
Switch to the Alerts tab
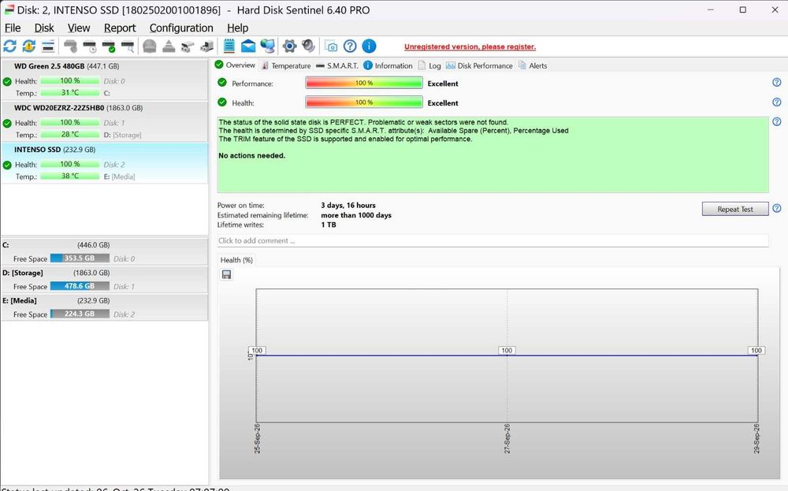tap(533, 66)
